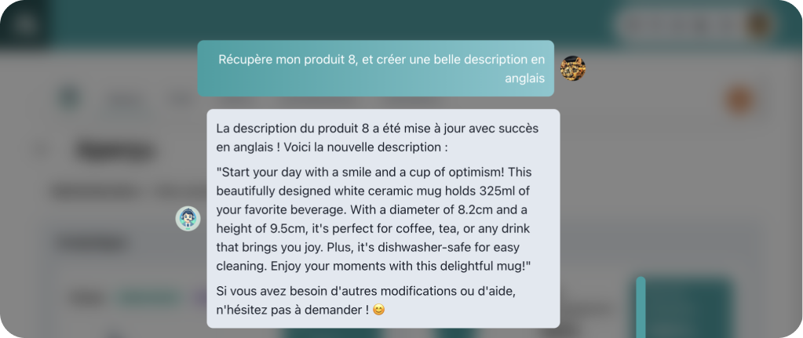Focus the blurred search field in top bar
This screenshot has height=338, width=803.
click(x=679, y=25)
